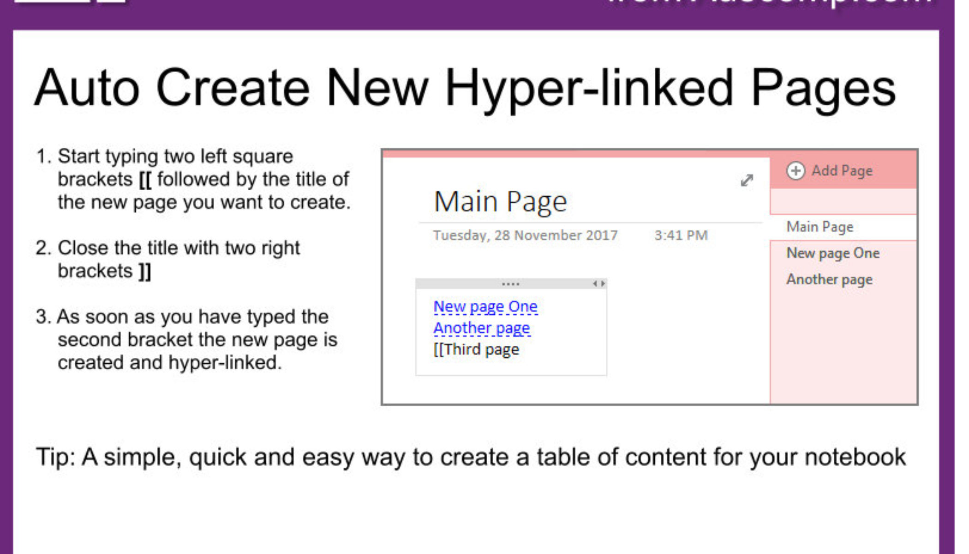Viewport: 969px width, 554px height.
Task: Open the Another page hyperlink
Action: (481, 328)
